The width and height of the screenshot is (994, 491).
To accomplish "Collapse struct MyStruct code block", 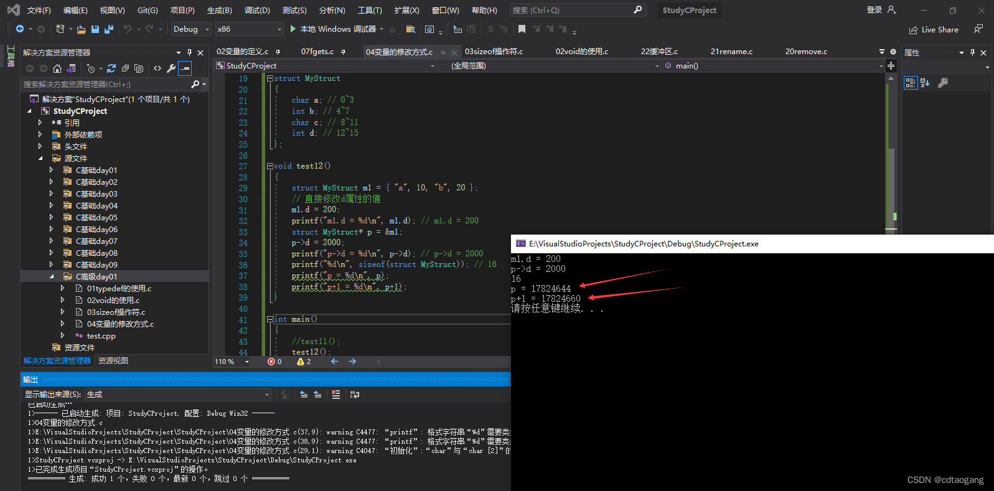I will pos(270,78).
